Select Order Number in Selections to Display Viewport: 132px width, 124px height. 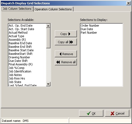[x=90, y=26]
